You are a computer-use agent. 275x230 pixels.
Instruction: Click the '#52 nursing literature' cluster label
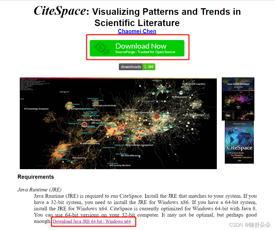pos(120,165)
